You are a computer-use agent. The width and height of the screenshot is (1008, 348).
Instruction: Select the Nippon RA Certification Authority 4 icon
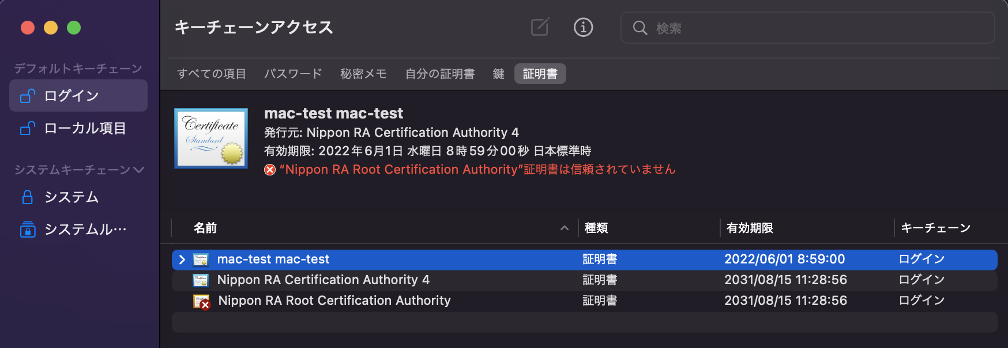[x=201, y=280]
